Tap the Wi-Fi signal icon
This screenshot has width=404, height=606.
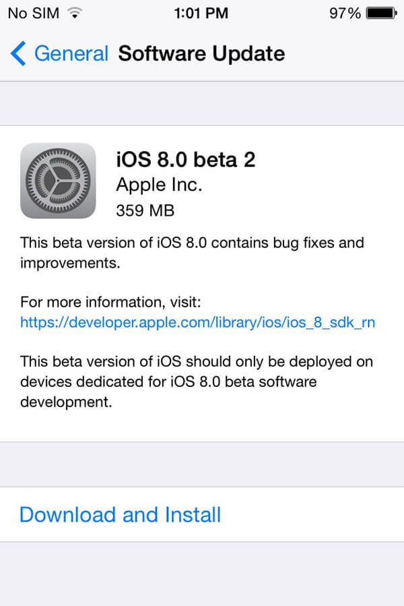click(75, 13)
